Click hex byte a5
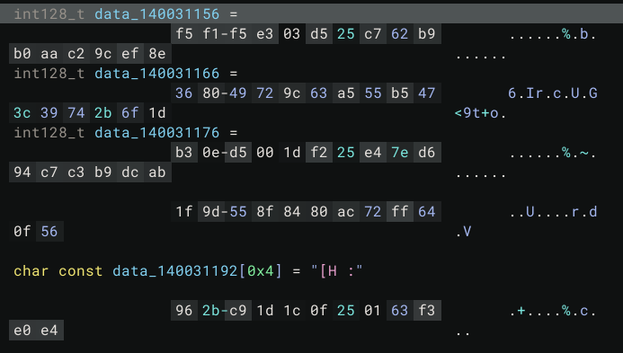 pos(346,93)
